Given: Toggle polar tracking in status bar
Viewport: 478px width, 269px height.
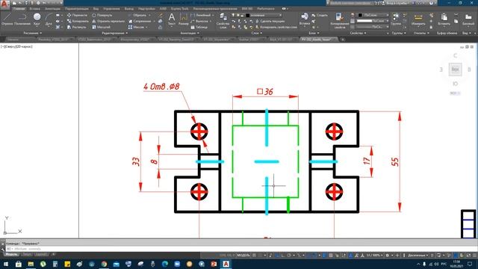Looking at the screenshot, I should (288, 256).
